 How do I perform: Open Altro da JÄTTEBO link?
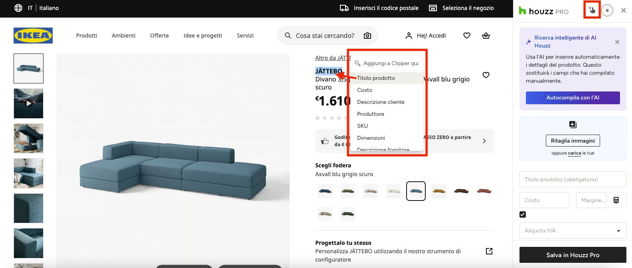pos(333,58)
